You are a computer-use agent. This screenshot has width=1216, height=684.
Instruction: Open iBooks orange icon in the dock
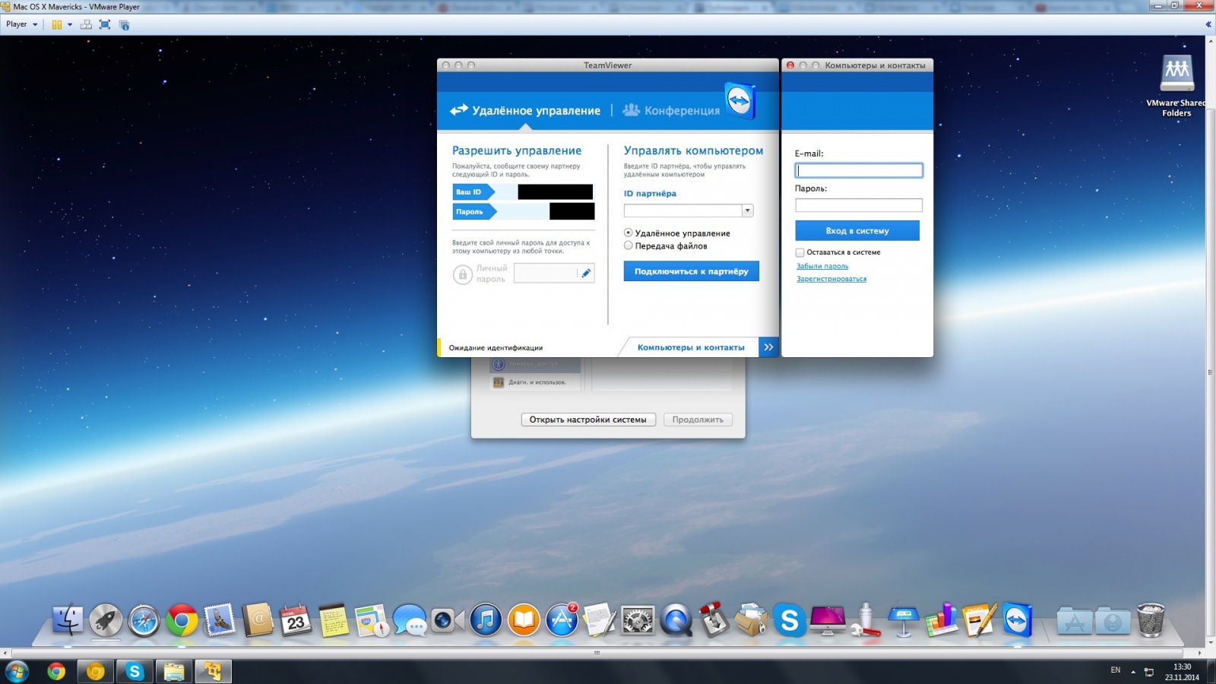(x=524, y=620)
